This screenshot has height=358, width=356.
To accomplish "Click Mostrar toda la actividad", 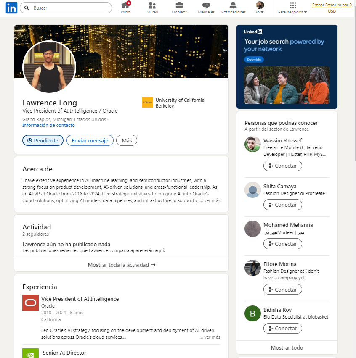I will pyautogui.click(x=122, y=265).
